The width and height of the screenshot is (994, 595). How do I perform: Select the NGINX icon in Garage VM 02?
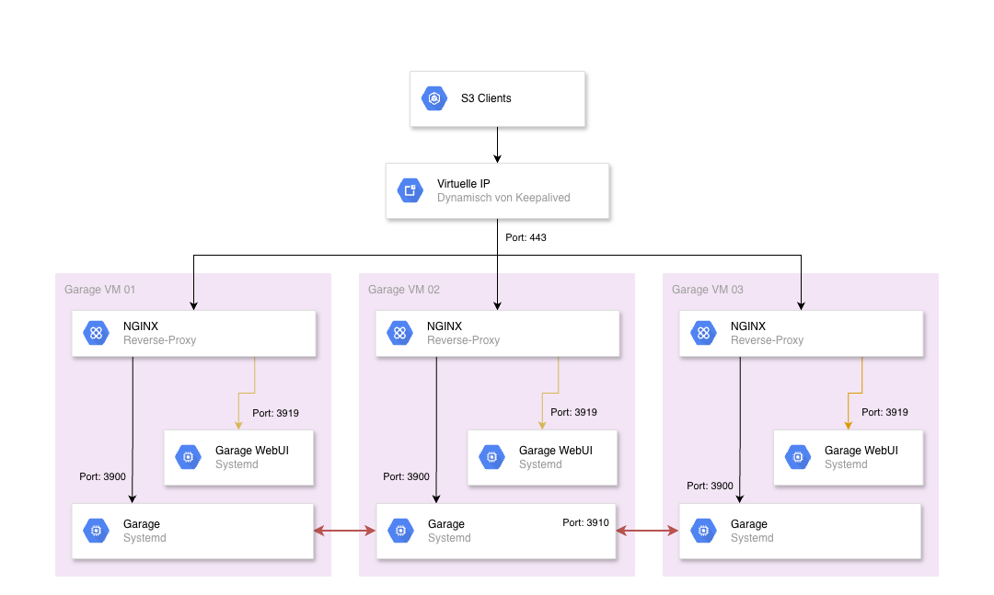(x=399, y=333)
